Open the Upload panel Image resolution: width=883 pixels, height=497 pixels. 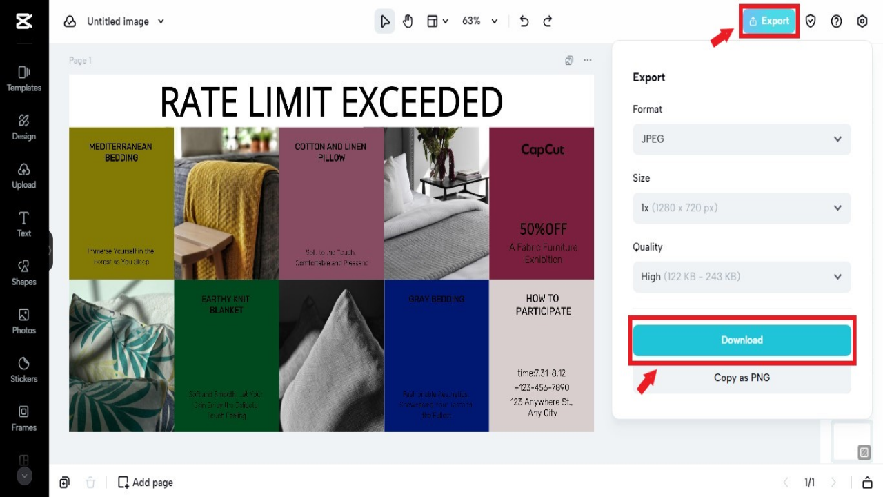click(23, 175)
